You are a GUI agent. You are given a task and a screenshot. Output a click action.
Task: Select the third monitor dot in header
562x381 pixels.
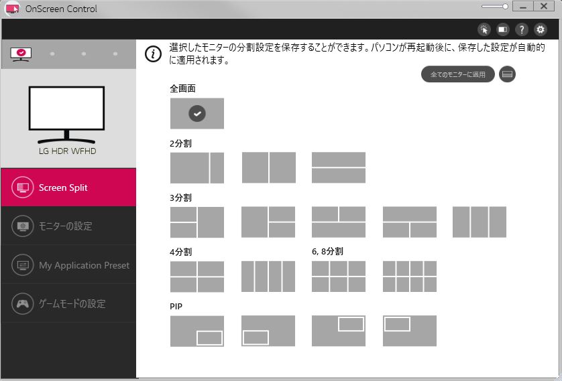84,54
